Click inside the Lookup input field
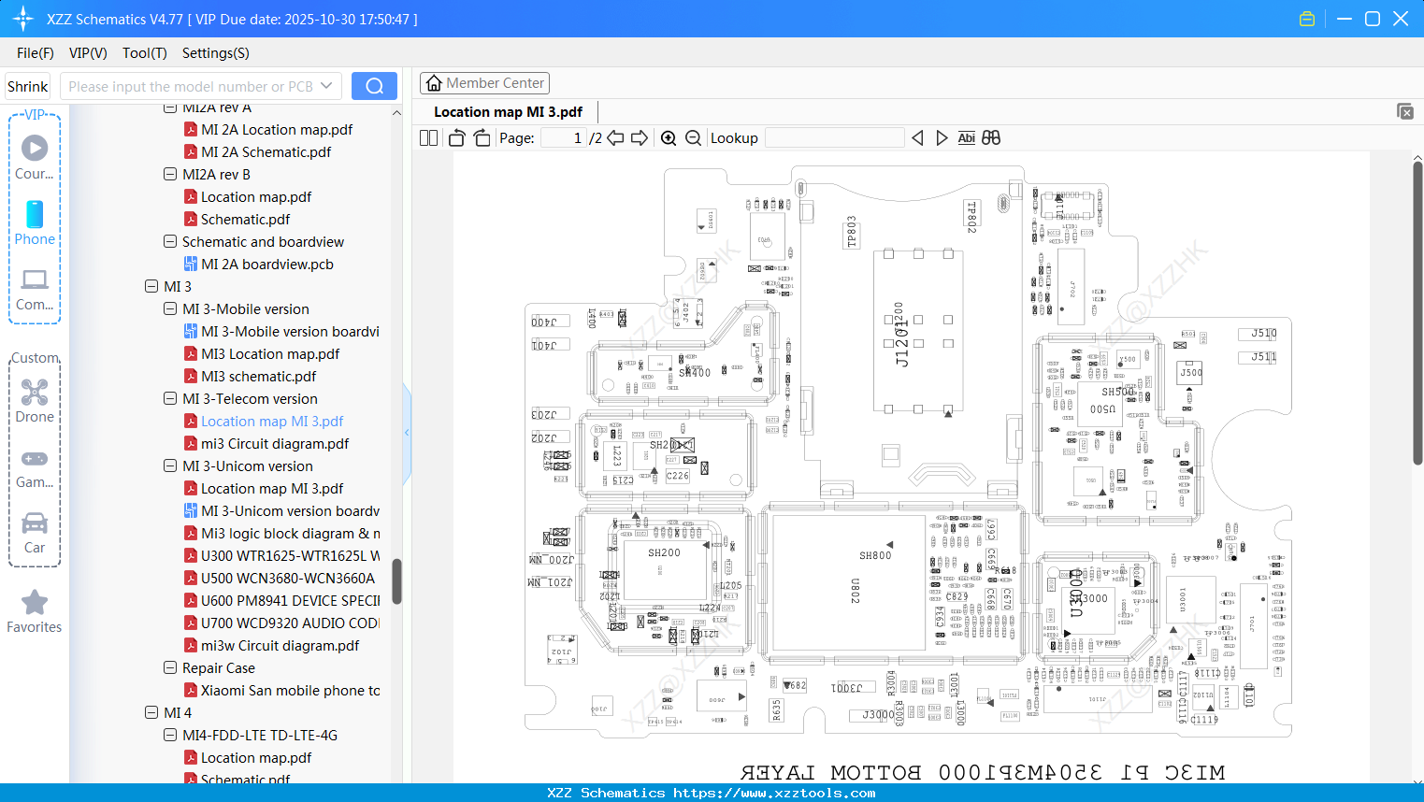The height and width of the screenshot is (802, 1424). 835,137
